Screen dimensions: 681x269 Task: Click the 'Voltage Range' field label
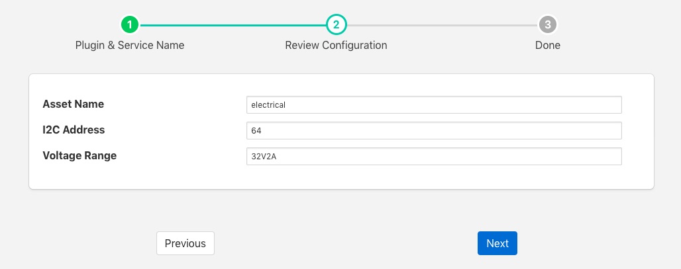click(x=79, y=155)
